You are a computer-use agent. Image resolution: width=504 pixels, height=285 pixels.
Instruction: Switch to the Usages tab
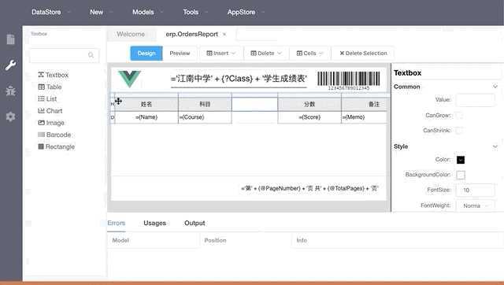[154, 223]
